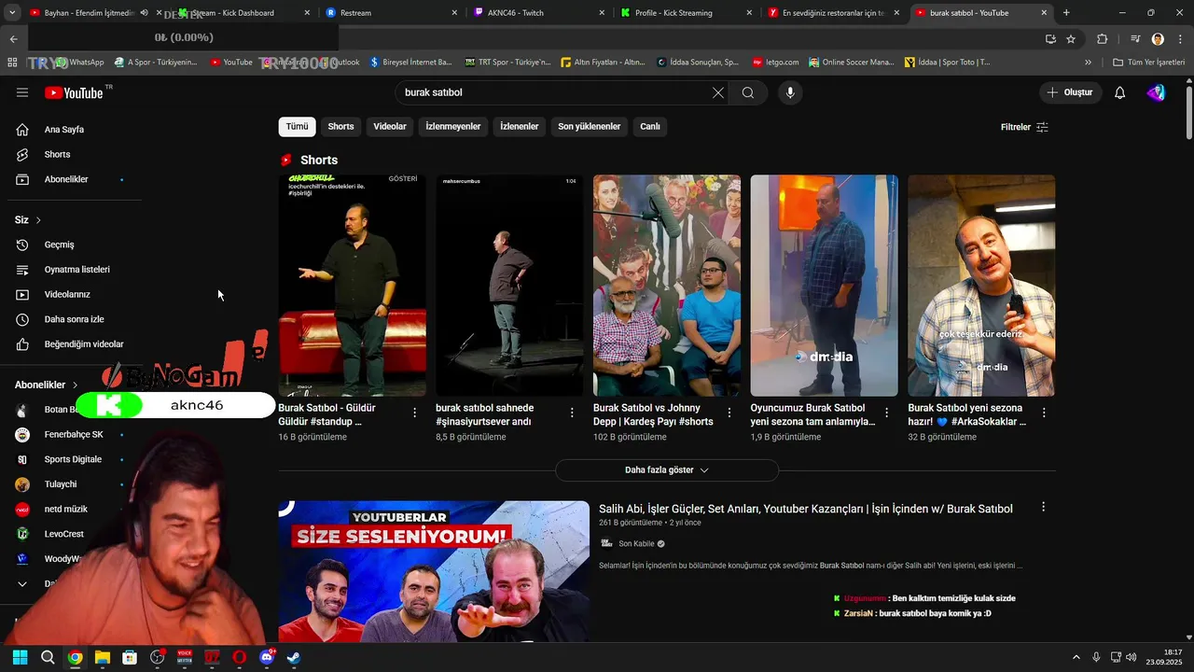
Task: Start voice search with microphone
Action: pyautogui.click(x=790, y=92)
